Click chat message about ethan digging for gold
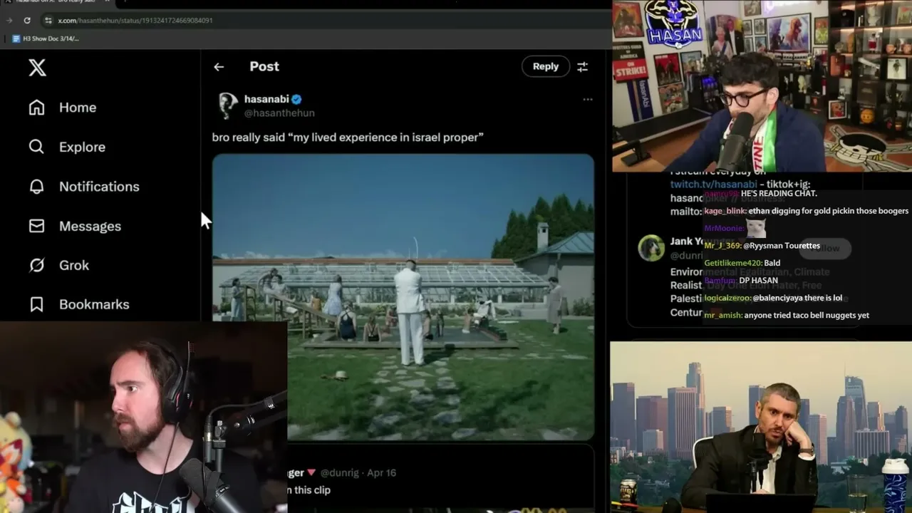Screen dimensions: 912x513 (x=828, y=211)
